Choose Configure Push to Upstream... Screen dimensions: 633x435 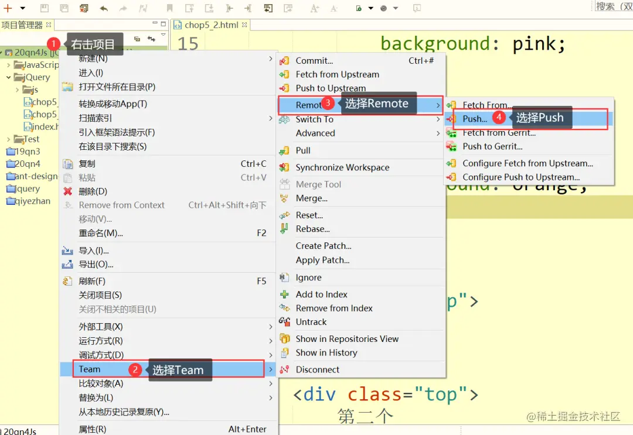coord(529,177)
